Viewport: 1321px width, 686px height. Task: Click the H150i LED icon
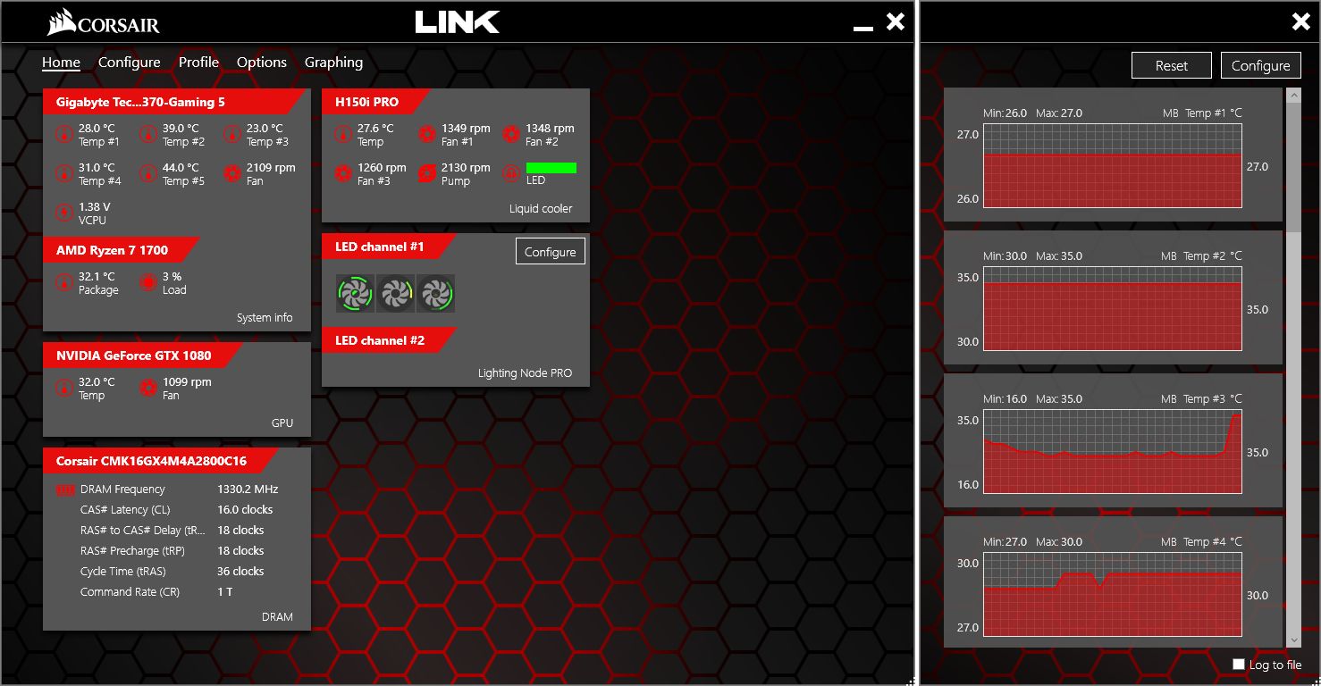click(511, 174)
